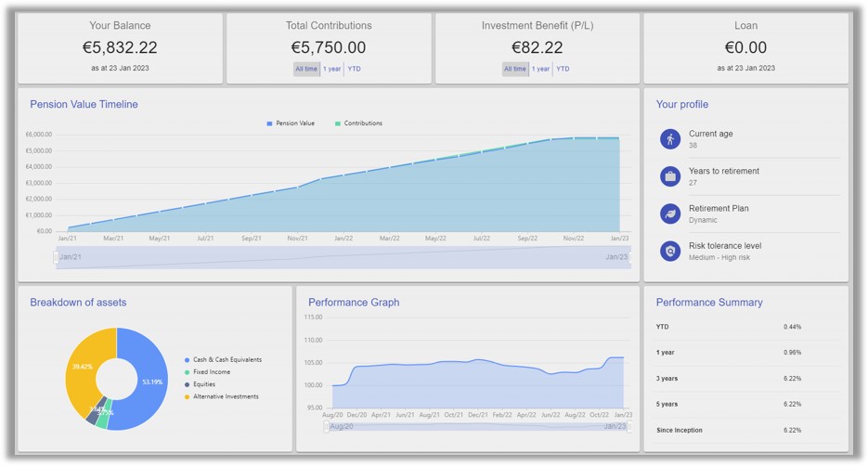Click the Retirement Plan leaf icon

(x=670, y=214)
